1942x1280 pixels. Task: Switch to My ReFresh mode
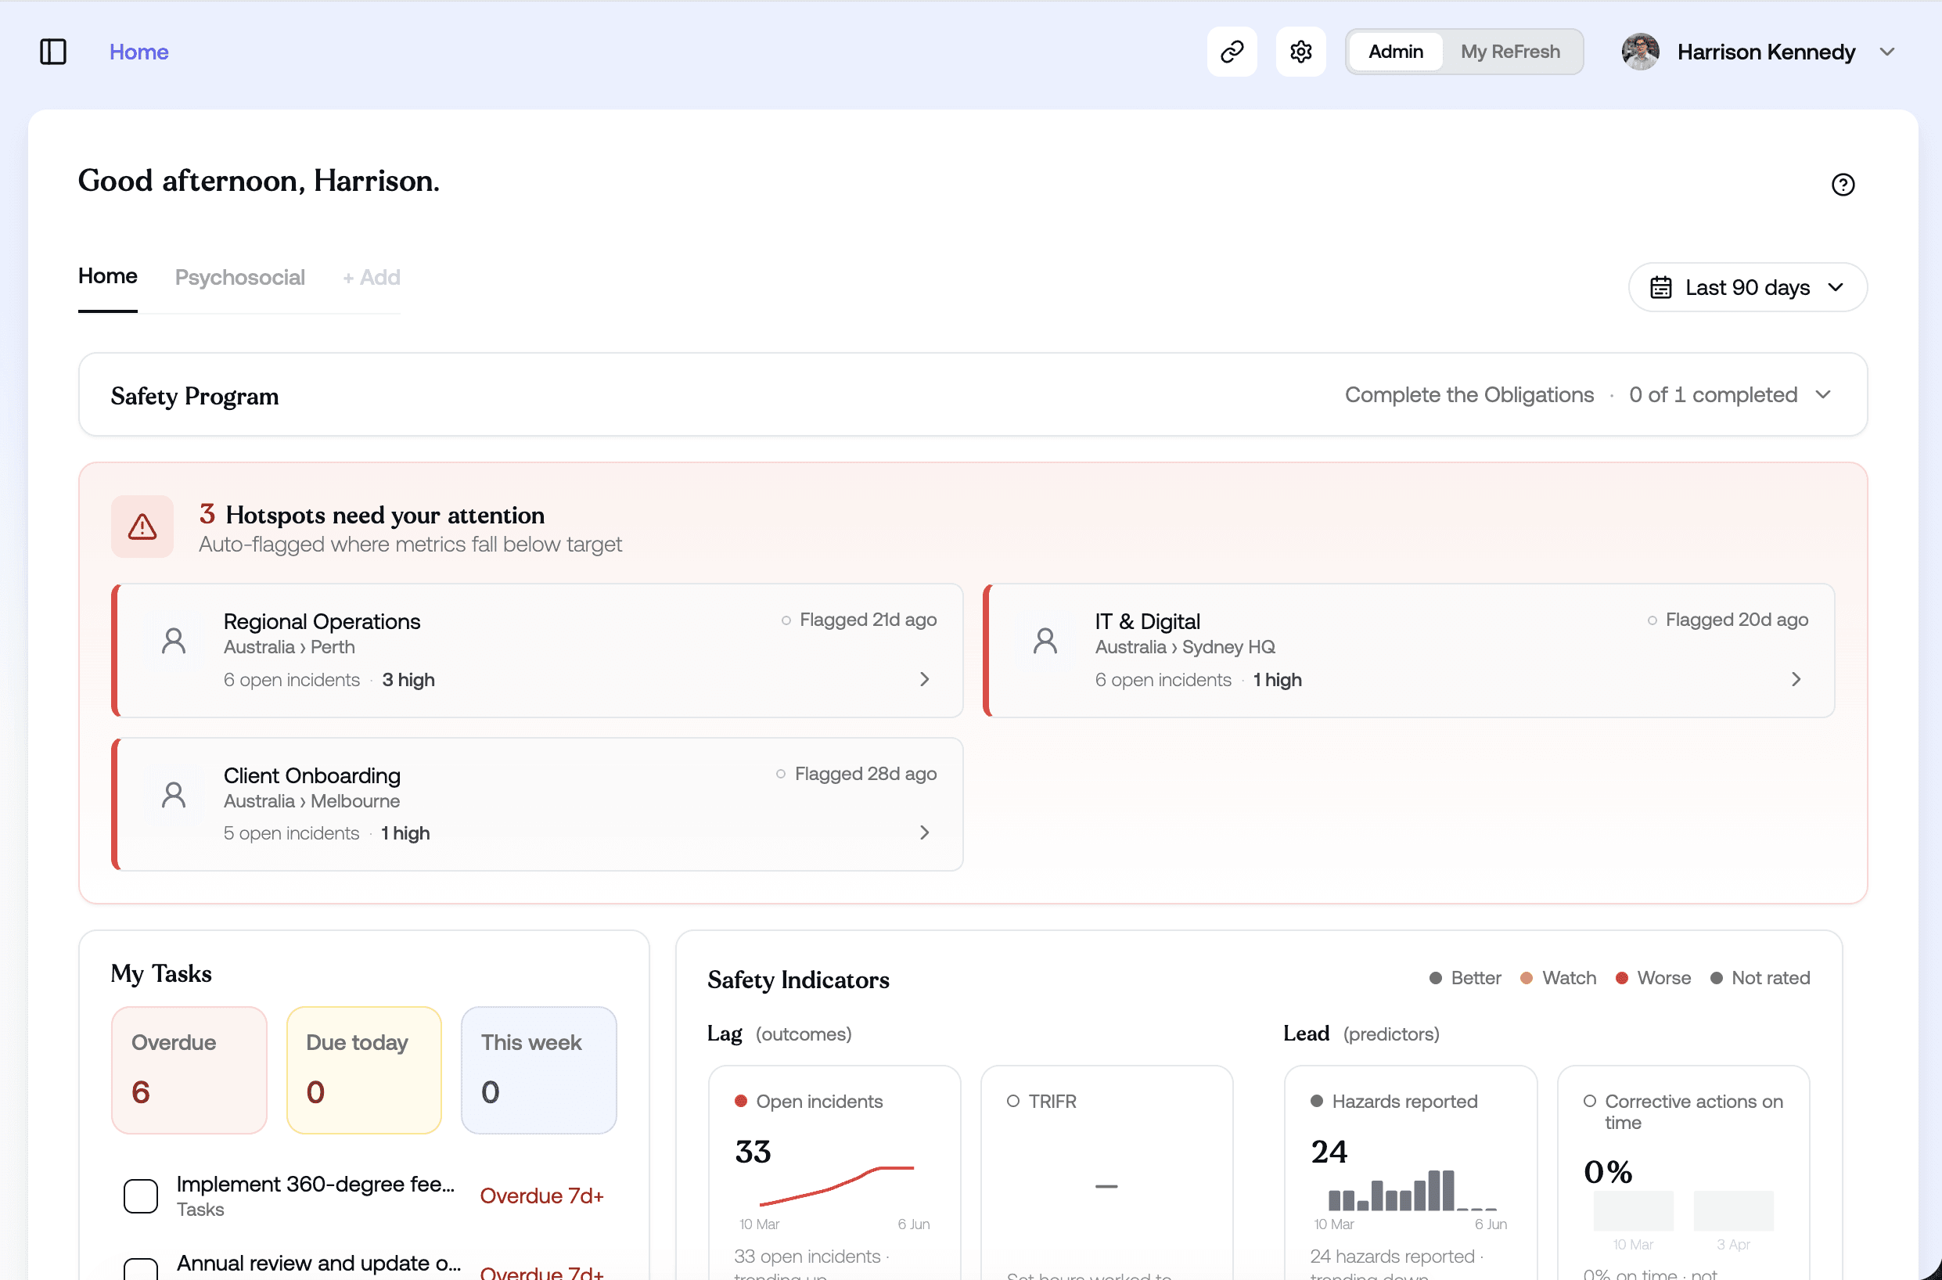tap(1510, 52)
